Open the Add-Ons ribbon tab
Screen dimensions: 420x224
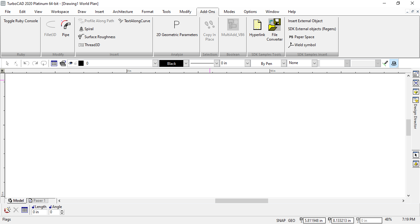tap(208, 12)
